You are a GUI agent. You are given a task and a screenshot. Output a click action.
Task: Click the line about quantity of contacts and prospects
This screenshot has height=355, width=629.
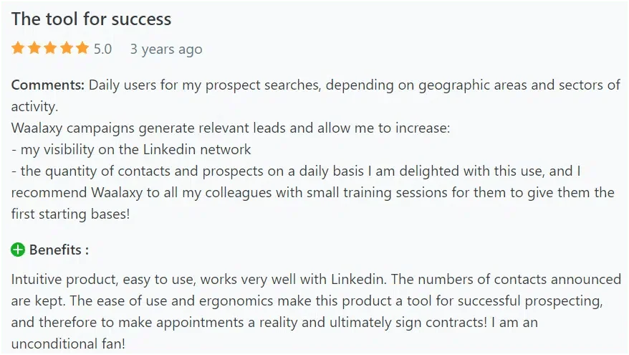296,171
